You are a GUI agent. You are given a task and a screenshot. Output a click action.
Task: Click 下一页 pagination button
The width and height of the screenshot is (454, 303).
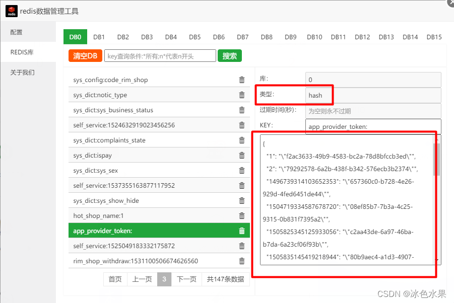(x=187, y=279)
